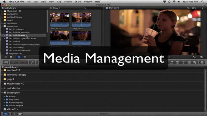The width and height of the screenshot is (207, 116).
Task: Click the Apple menu logo
Action: 4,2
